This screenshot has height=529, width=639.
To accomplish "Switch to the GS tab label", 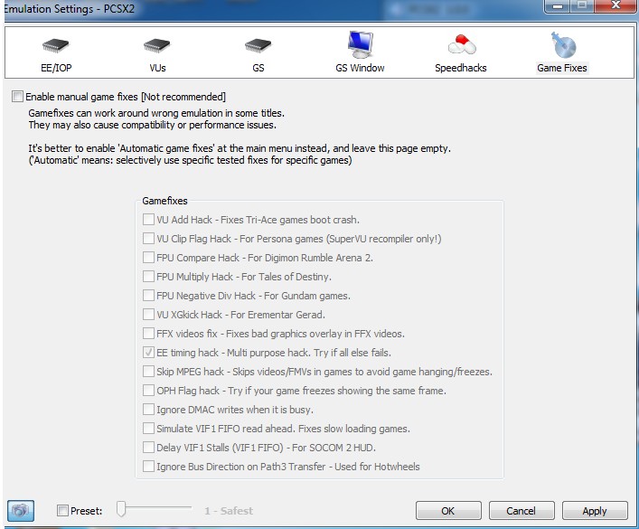I will (x=258, y=68).
